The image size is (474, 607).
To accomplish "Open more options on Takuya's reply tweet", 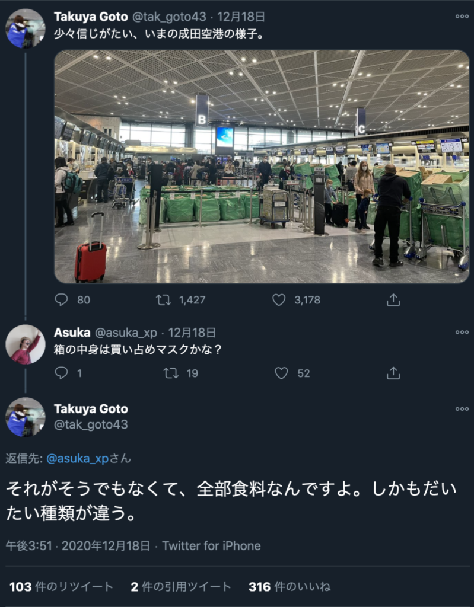I will 462,409.
